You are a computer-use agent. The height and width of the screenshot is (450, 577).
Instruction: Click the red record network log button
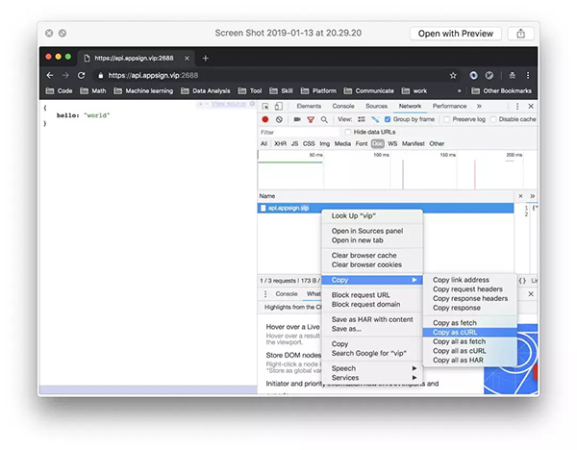(x=265, y=119)
